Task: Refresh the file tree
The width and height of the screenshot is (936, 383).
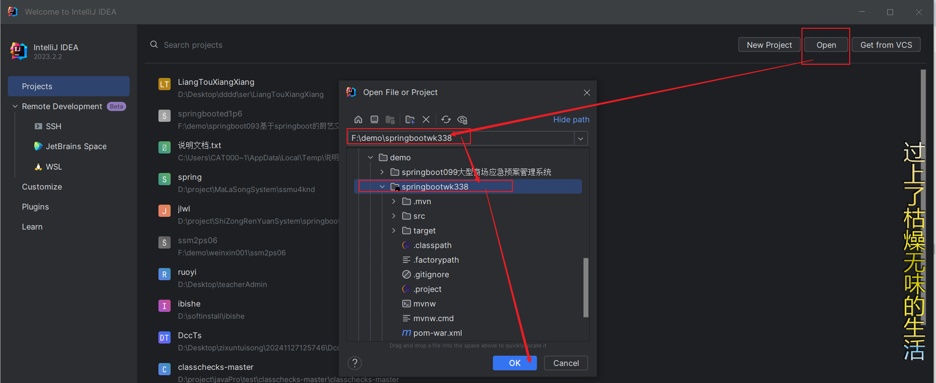Action: point(446,119)
